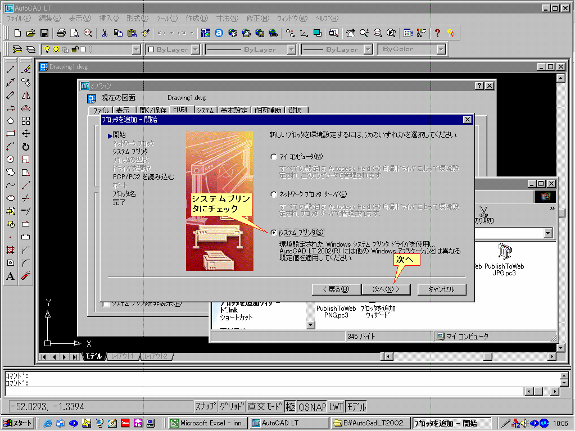Click the Copy icon in toolbar
The width and height of the screenshot is (575, 431).
coord(118,33)
